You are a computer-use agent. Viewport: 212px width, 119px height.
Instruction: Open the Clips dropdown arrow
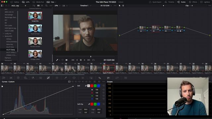(x=55, y=2)
